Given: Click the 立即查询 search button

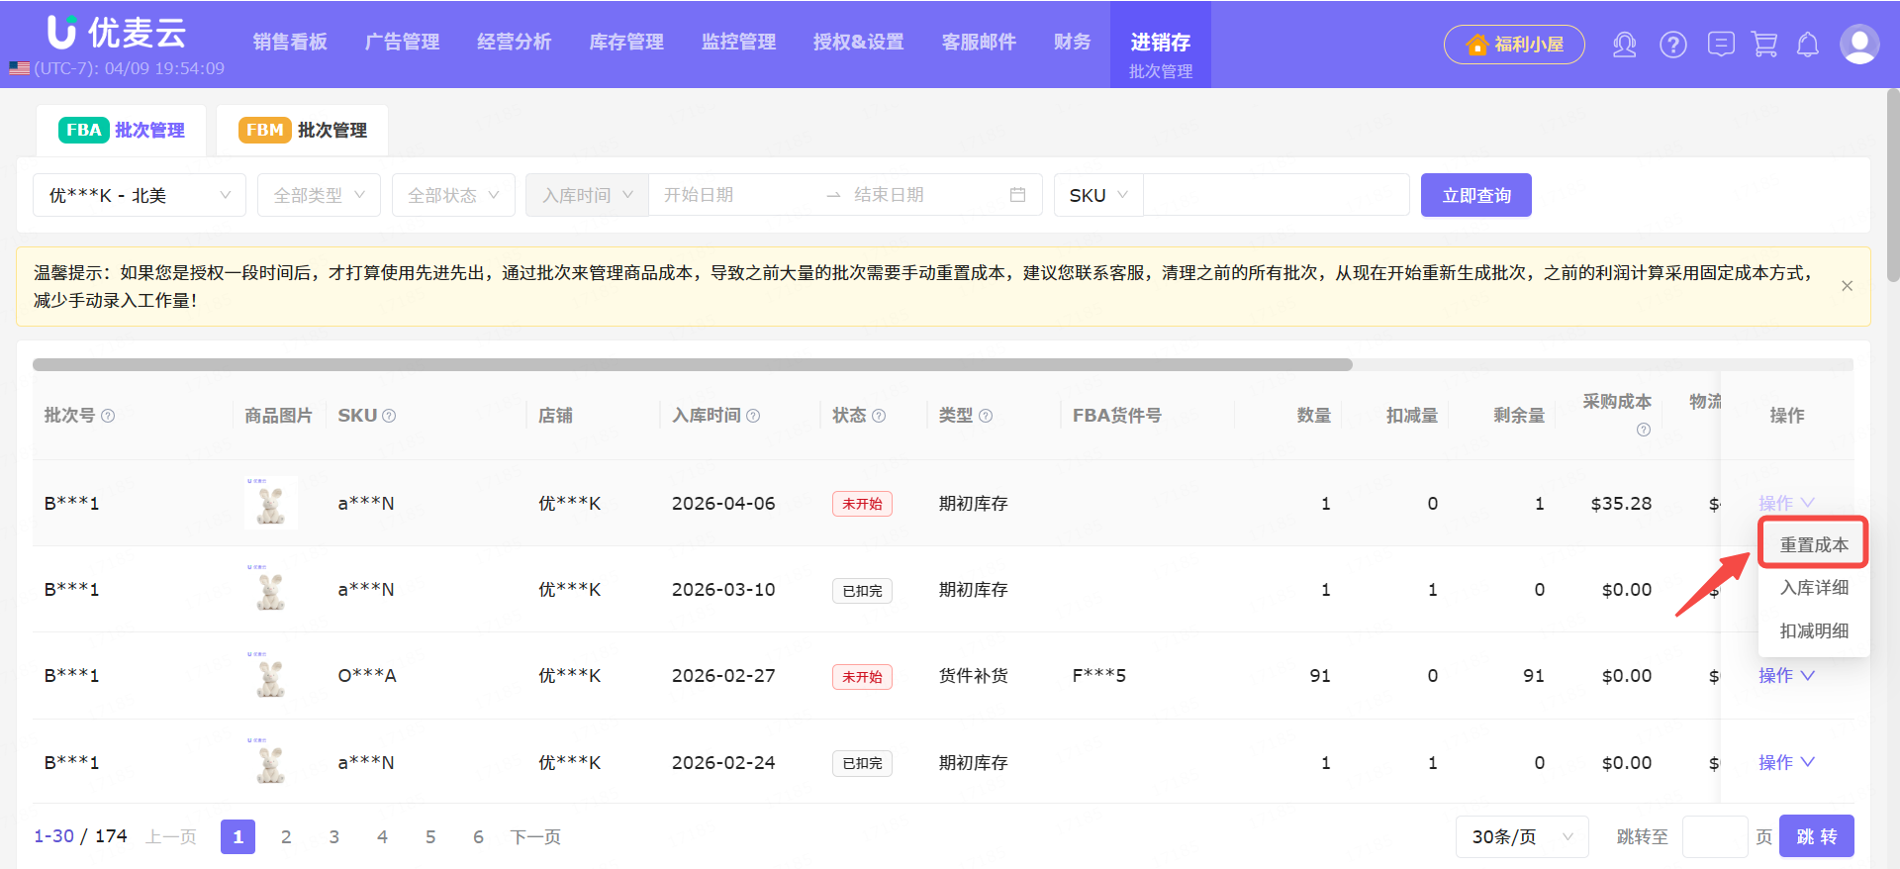Looking at the screenshot, I should pyautogui.click(x=1475, y=195).
